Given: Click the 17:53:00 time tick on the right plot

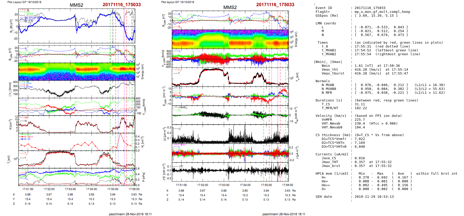Looking at the screenshot, I should 224,185.
